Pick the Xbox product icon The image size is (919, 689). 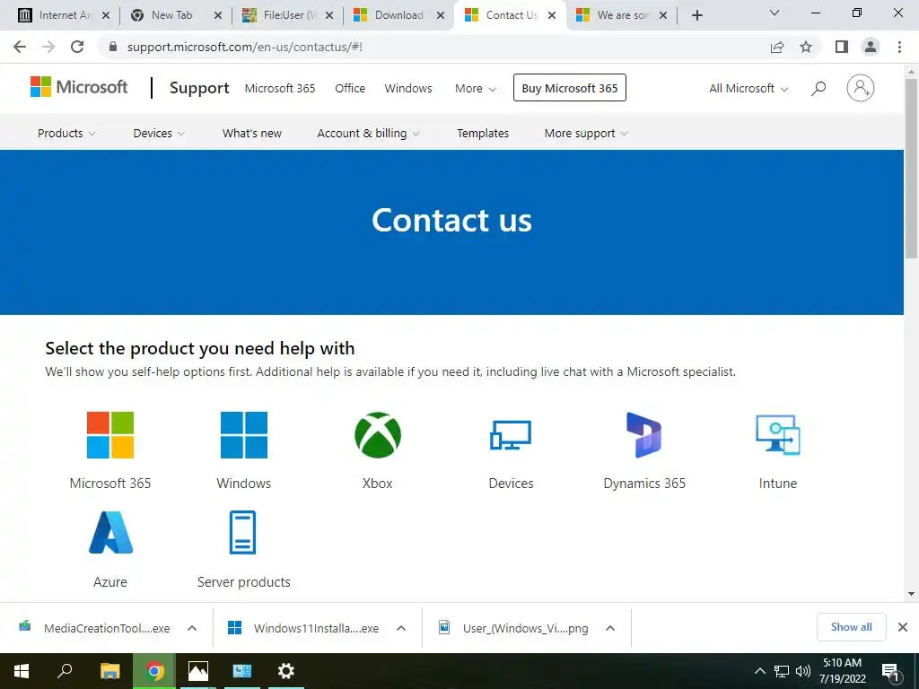tap(378, 435)
